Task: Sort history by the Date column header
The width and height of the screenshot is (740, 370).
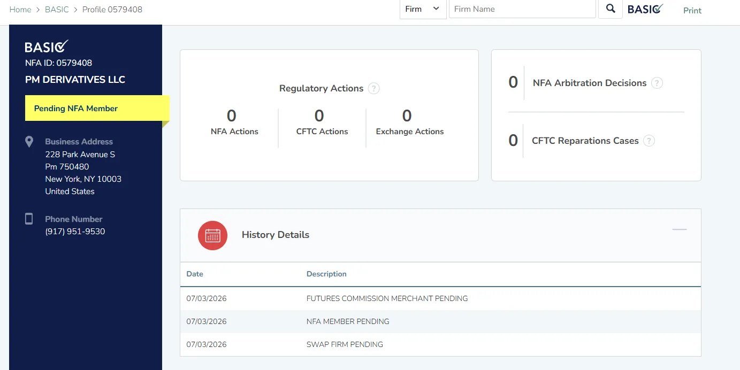Action: 195,274
